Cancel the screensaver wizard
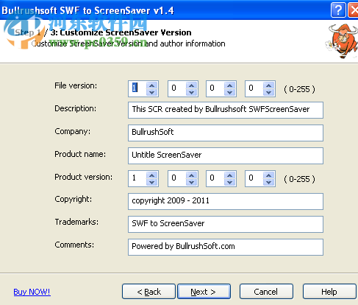The width and height of the screenshot is (358, 305). (266, 292)
